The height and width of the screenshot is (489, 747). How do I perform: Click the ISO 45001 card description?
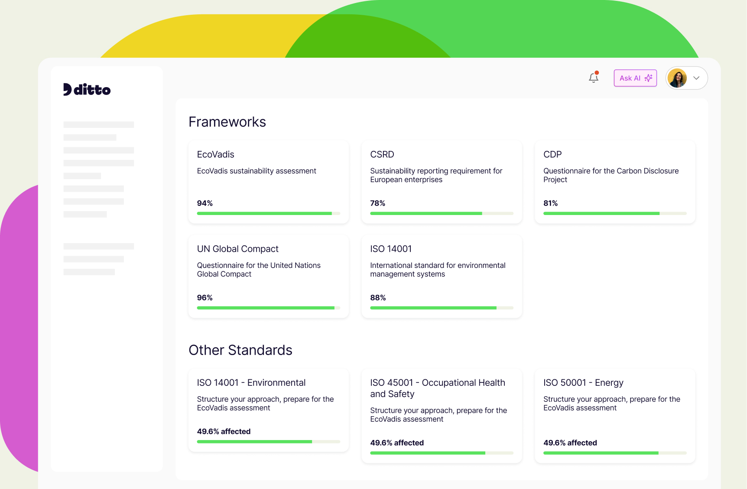click(x=438, y=415)
